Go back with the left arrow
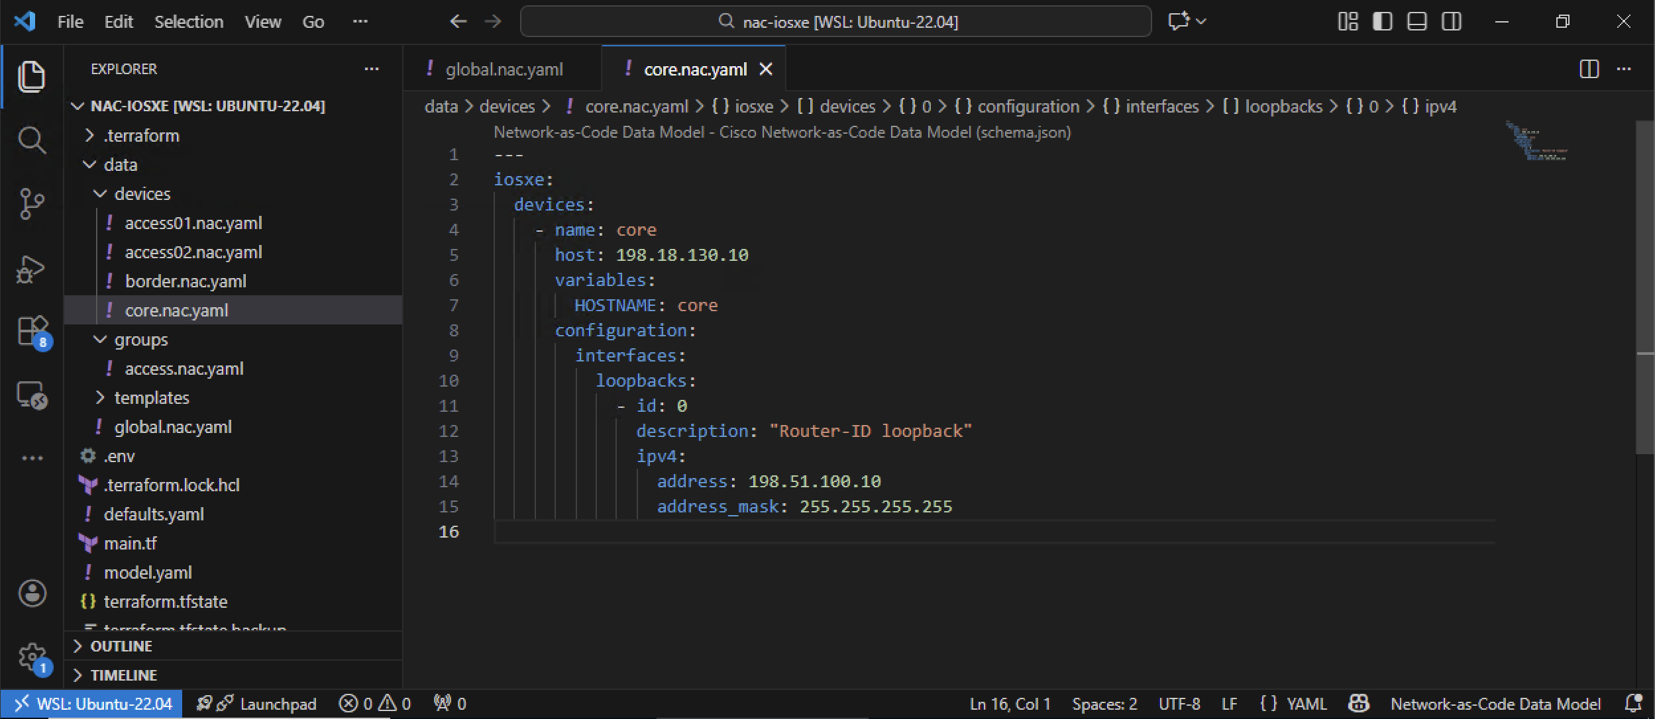The width and height of the screenshot is (1655, 719). tap(458, 21)
